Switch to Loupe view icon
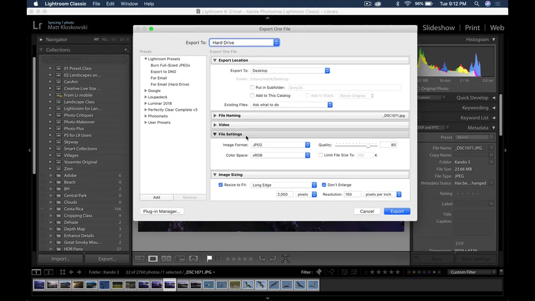The height and width of the screenshot is (301, 535). (153, 259)
